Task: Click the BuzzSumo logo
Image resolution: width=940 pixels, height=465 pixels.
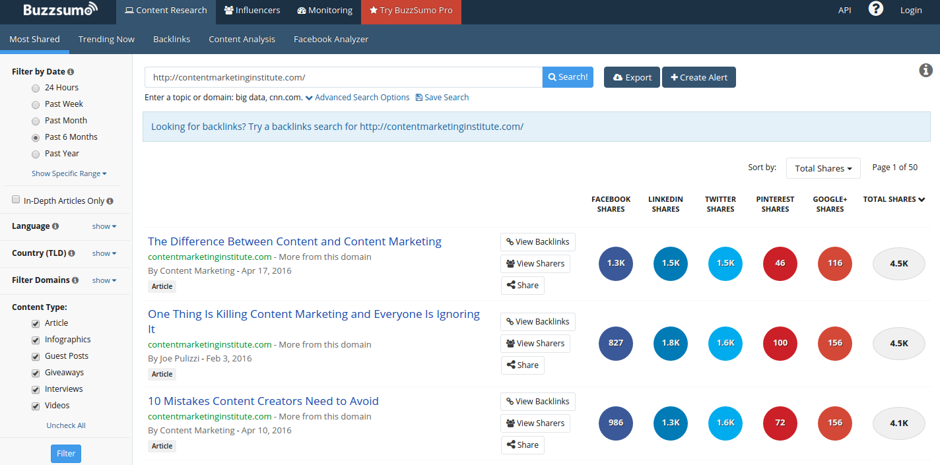Action: click(x=60, y=10)
